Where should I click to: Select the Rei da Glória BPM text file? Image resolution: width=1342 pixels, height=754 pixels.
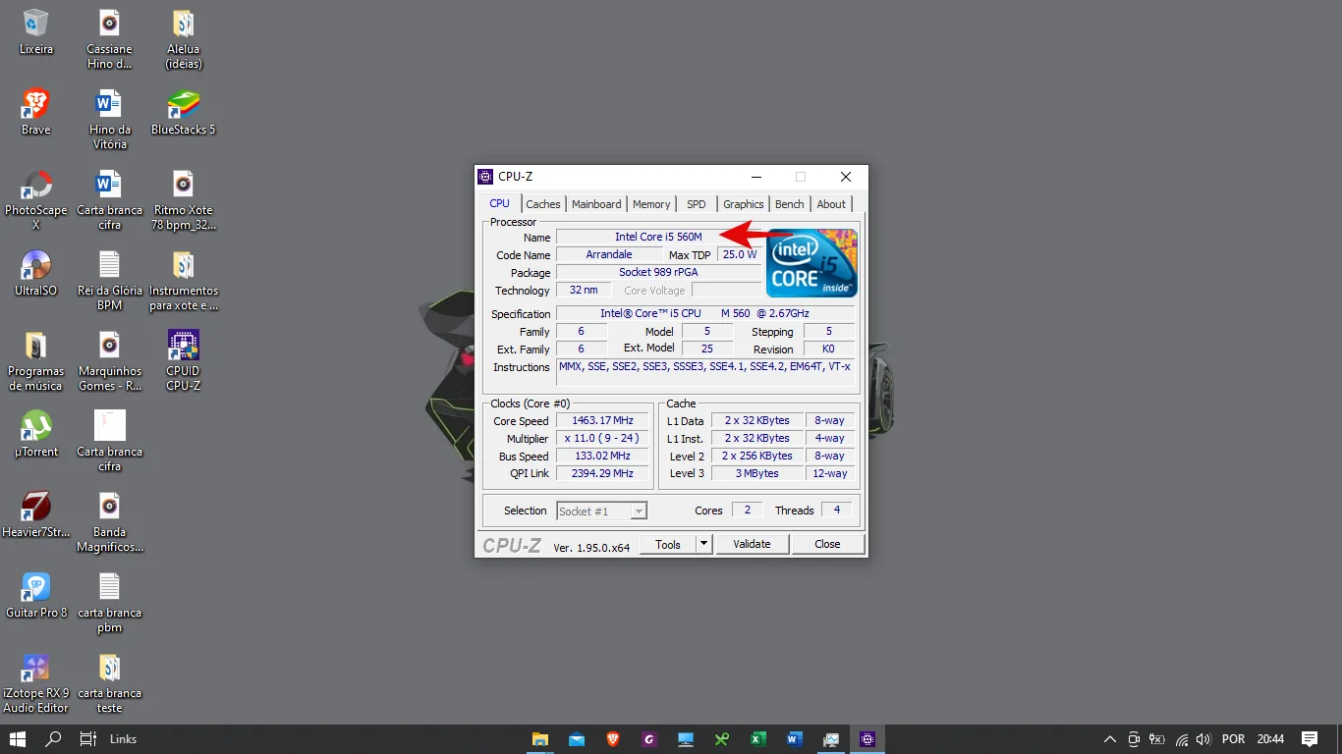(110, 280)
